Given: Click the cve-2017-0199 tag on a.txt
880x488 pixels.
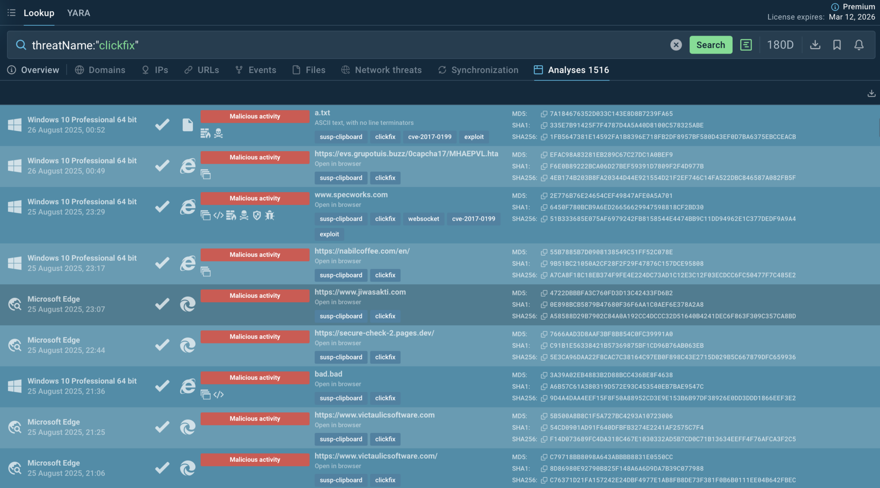Looking at the screenshot, I should click(430, 137).
